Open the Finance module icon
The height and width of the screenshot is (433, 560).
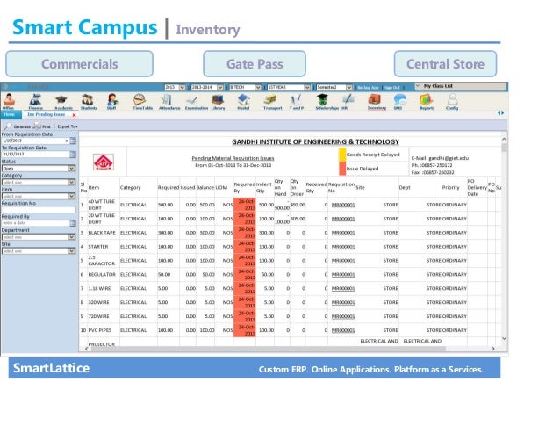click(x=36, y=101)
